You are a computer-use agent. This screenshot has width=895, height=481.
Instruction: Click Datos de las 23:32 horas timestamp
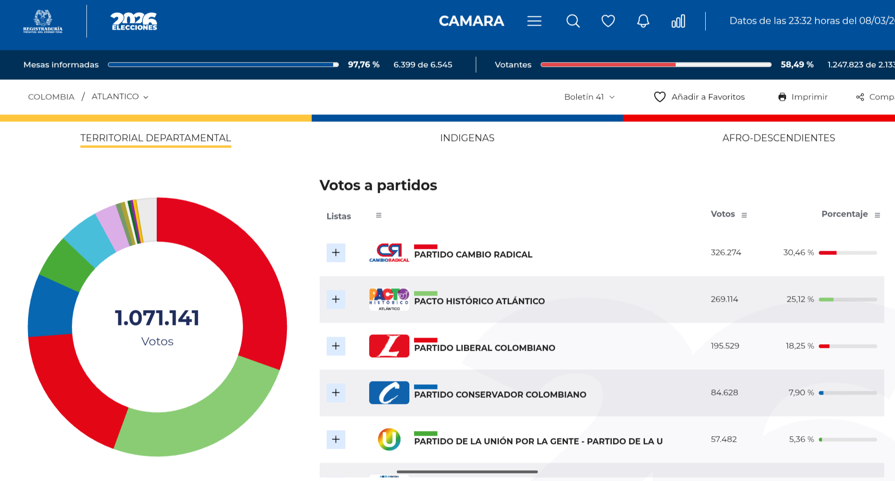pos(812,21)
